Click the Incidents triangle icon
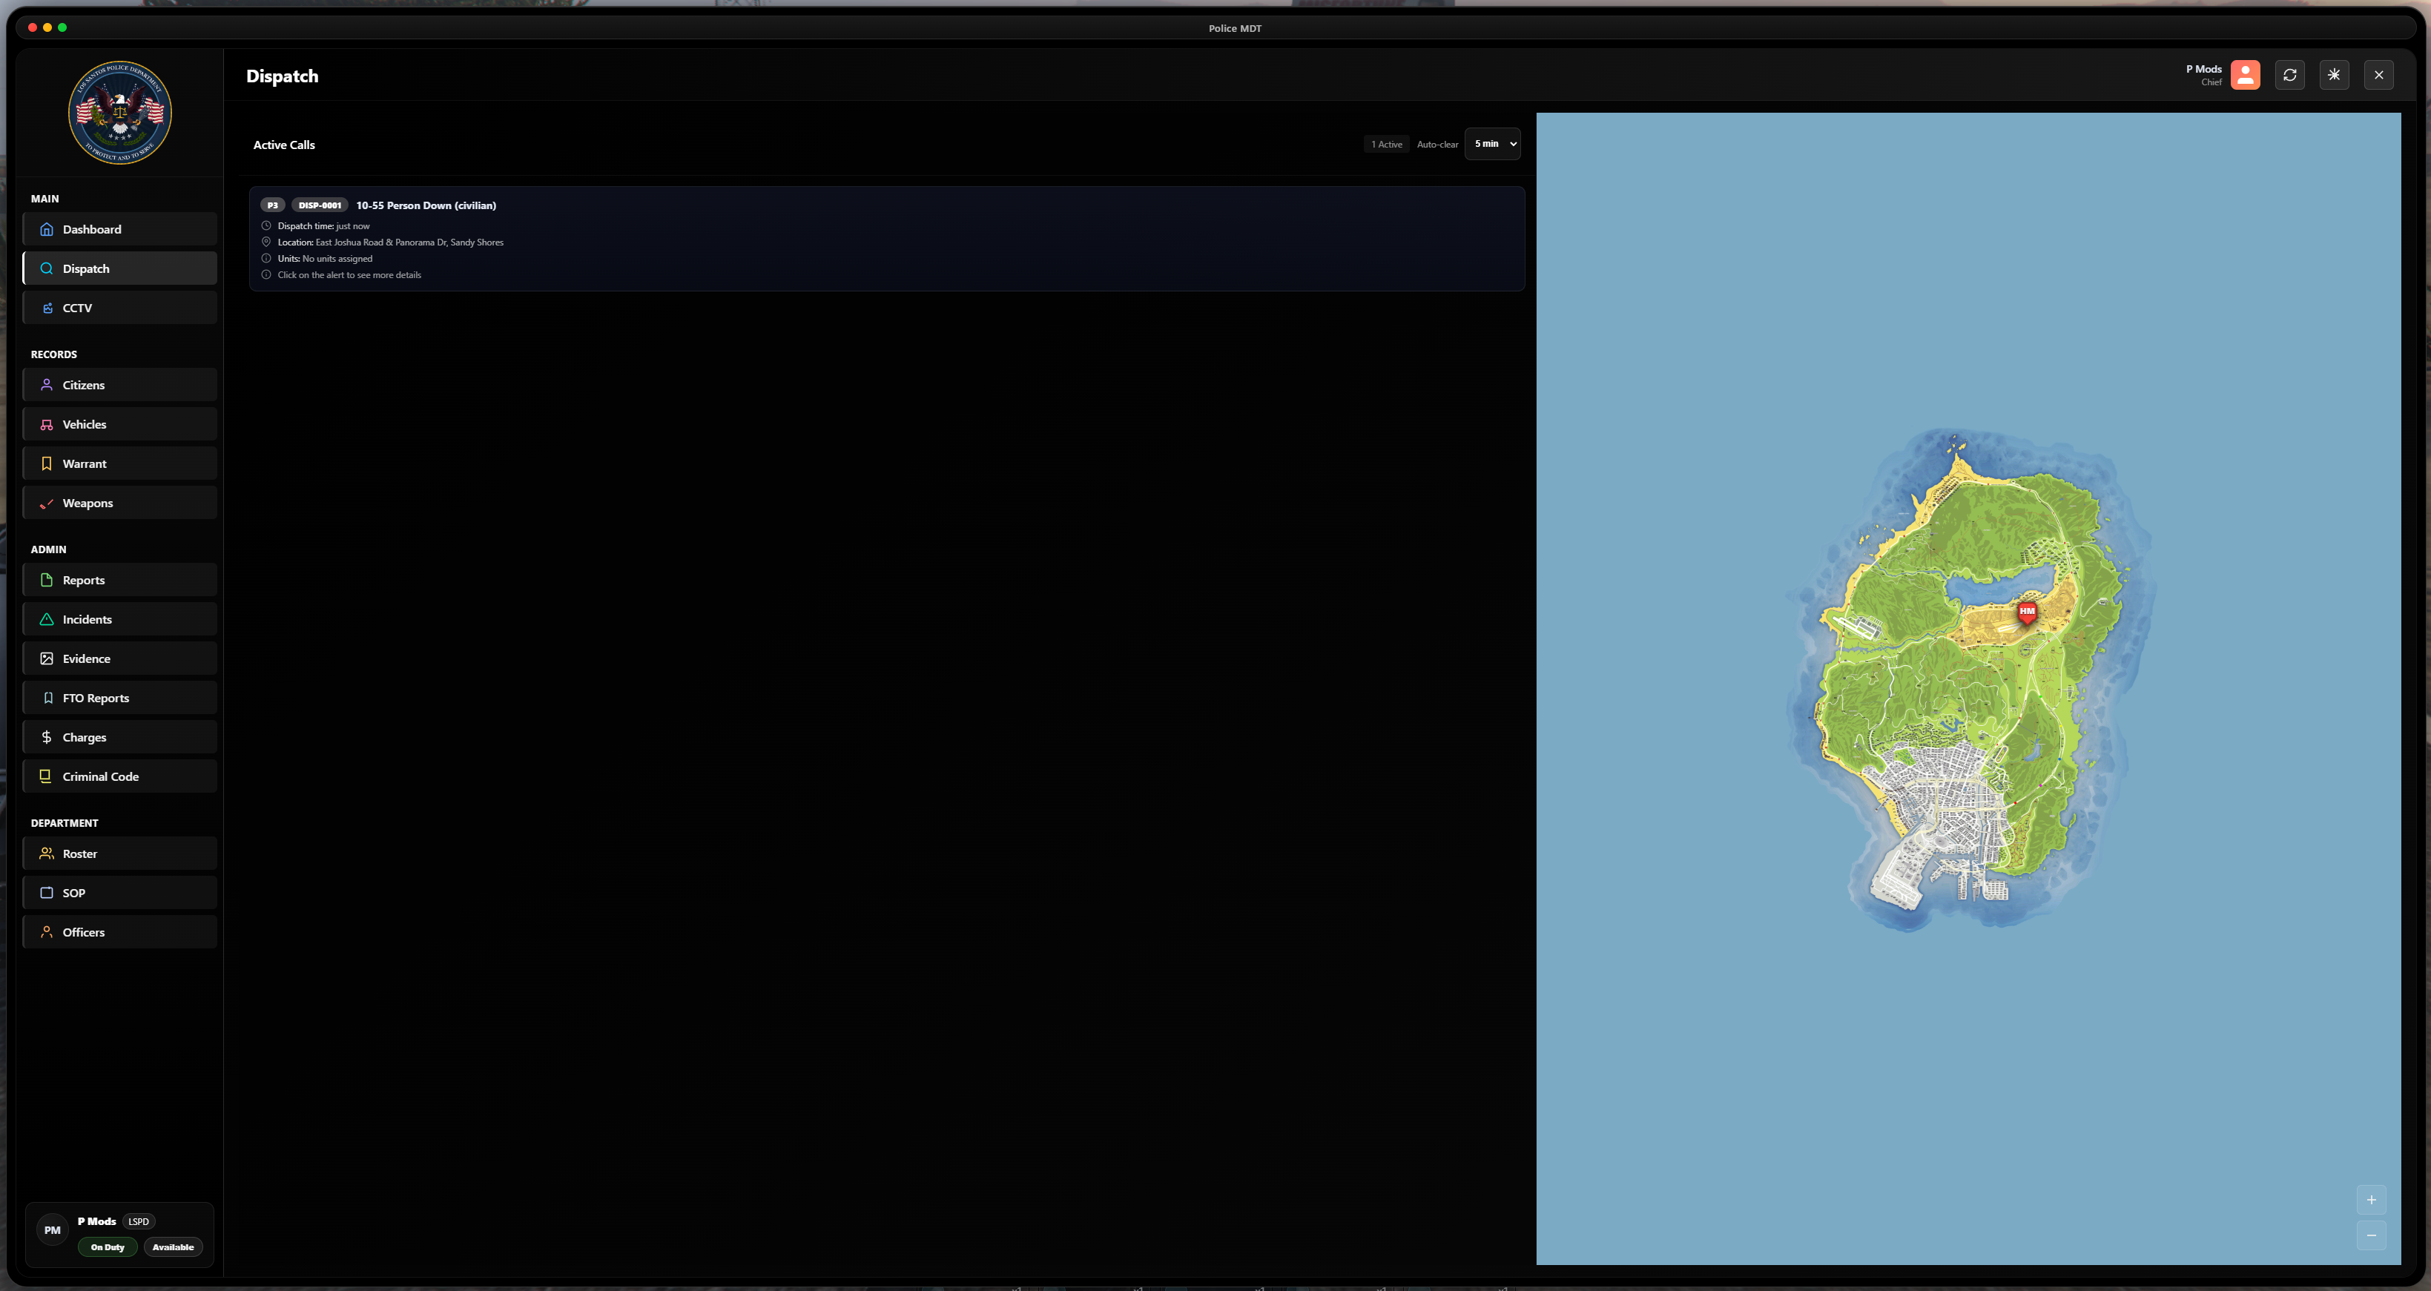The width and height of the screenshot is (2431, 1291). 46,619
